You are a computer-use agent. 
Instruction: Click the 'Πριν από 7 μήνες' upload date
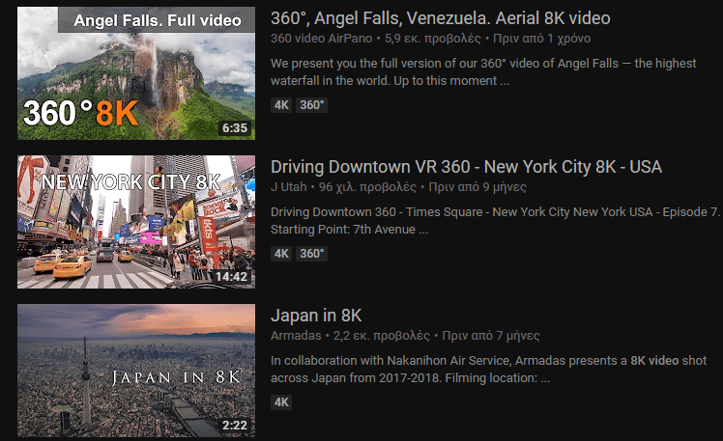pyautogui.click(x=491, y=336)
